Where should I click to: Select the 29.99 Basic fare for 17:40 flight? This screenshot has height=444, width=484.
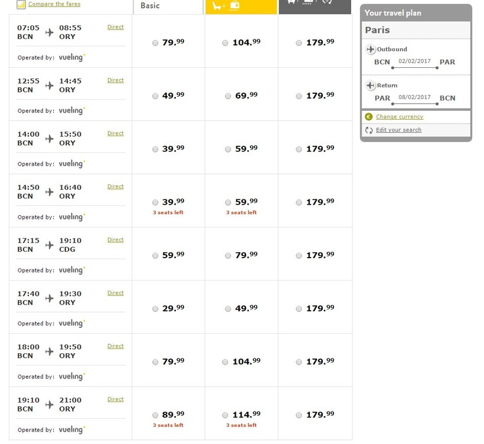coord(155,308)
